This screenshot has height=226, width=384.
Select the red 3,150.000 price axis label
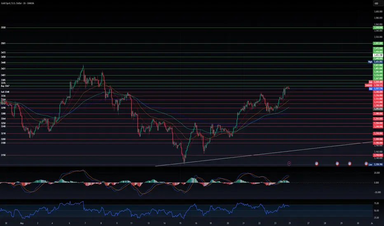[378, 155]
